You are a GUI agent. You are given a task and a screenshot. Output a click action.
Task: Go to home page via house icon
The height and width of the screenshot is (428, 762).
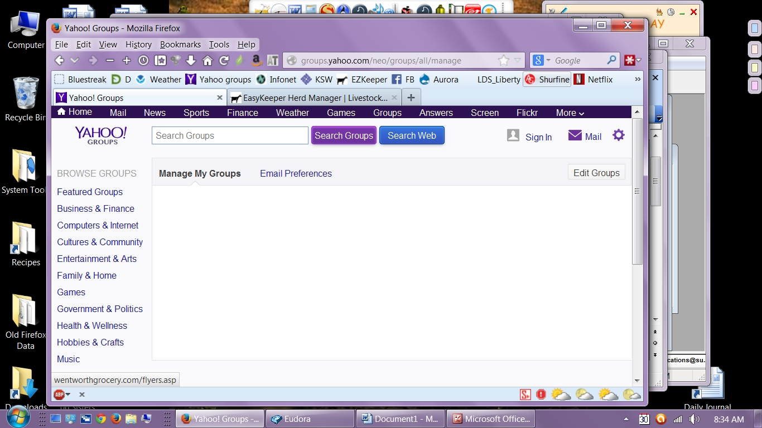coord(208,60)
